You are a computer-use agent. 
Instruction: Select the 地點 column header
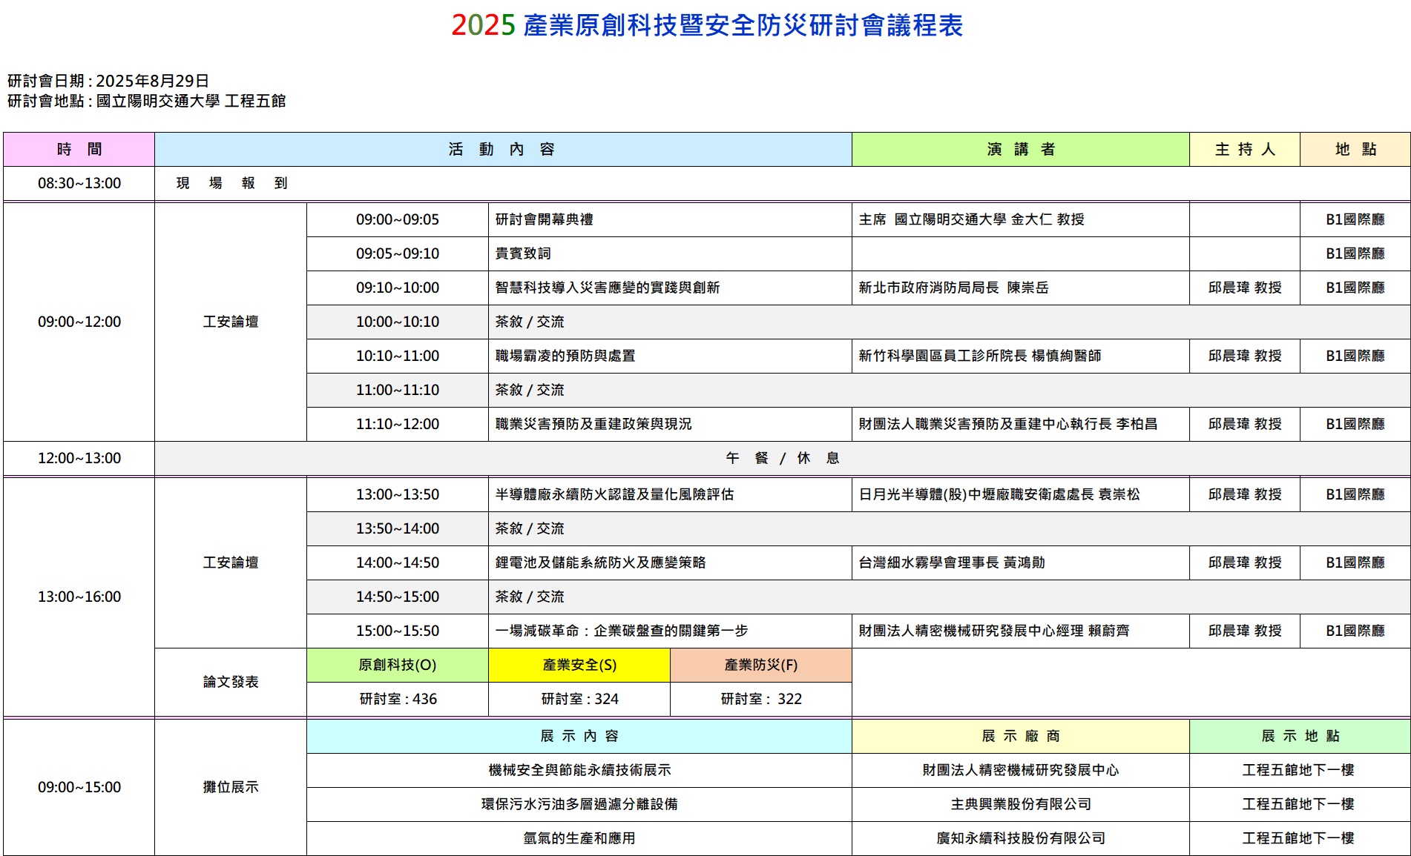pyautogui.click(x=1355, y=149)
